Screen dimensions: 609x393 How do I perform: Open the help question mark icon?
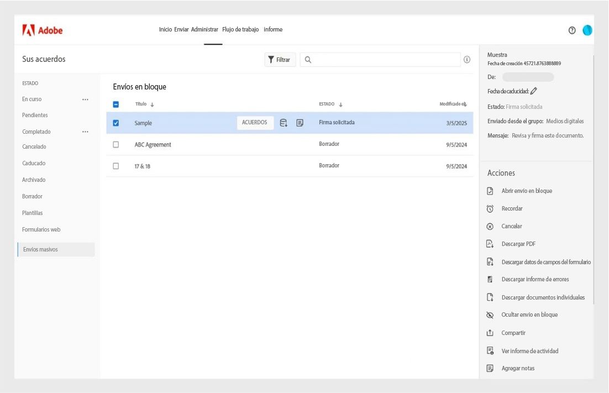point(573,30)
